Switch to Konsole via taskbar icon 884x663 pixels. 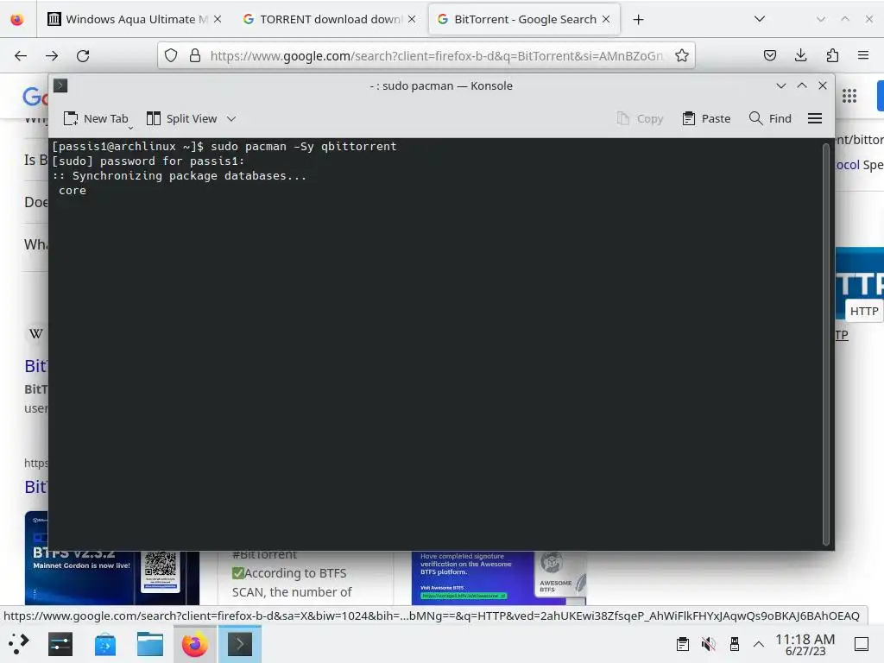tap(240, 644)
